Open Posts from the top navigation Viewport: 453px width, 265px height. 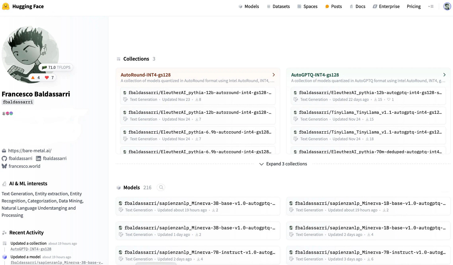pos(334,6)
